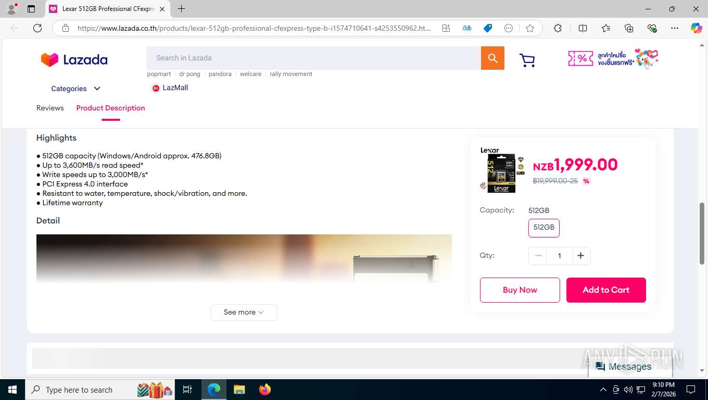Click the welcare search suggestion
The width and height of the screenshot is (708, 400).
tap(250, 74)
